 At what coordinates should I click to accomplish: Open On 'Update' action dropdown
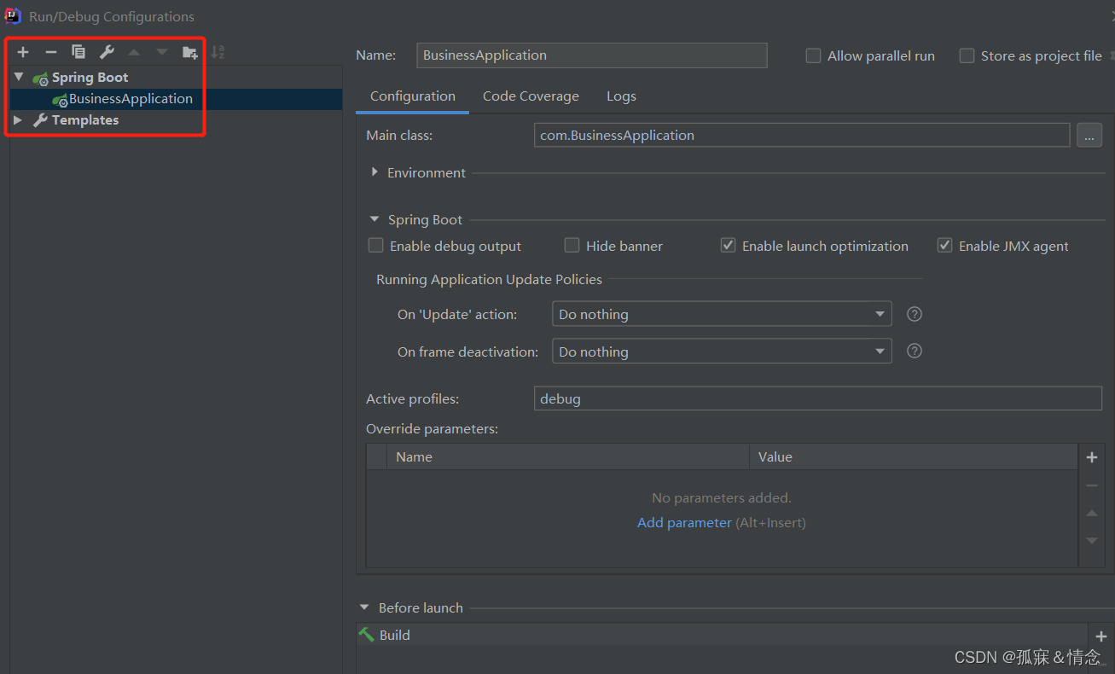(x=722, y=314)
